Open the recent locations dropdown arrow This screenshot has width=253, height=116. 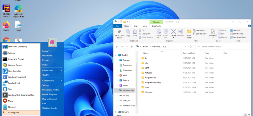click(127, 47)
